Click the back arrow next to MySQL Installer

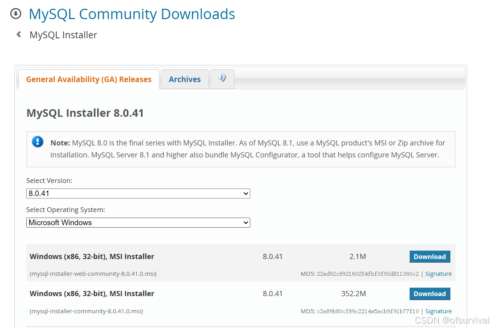click(18, 35)
